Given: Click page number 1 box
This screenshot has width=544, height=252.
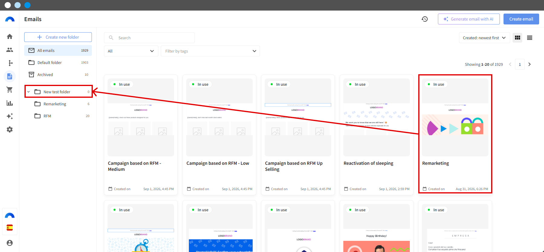Looking at the screenshot, I should click(520, 64).
